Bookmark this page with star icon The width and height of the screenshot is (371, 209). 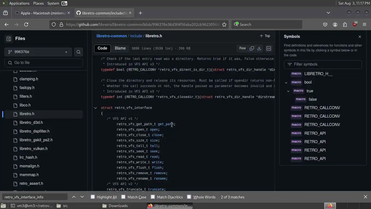[x=224, y=24]
